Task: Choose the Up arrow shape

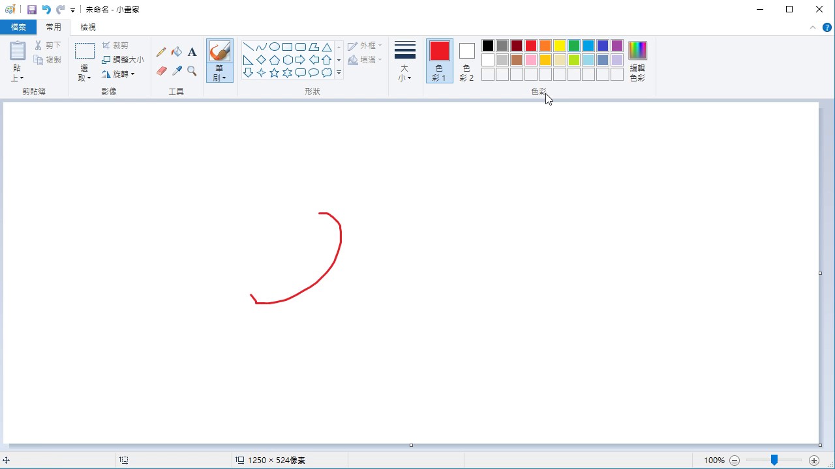Action: [x=327, y=60]
